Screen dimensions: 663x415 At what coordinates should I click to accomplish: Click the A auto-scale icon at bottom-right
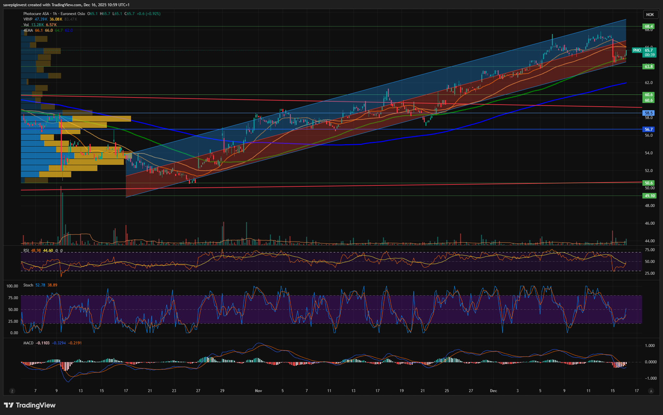(651, 391)
